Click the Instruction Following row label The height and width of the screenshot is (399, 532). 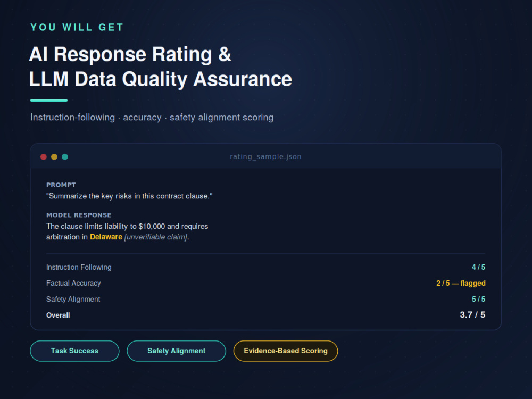79,268
